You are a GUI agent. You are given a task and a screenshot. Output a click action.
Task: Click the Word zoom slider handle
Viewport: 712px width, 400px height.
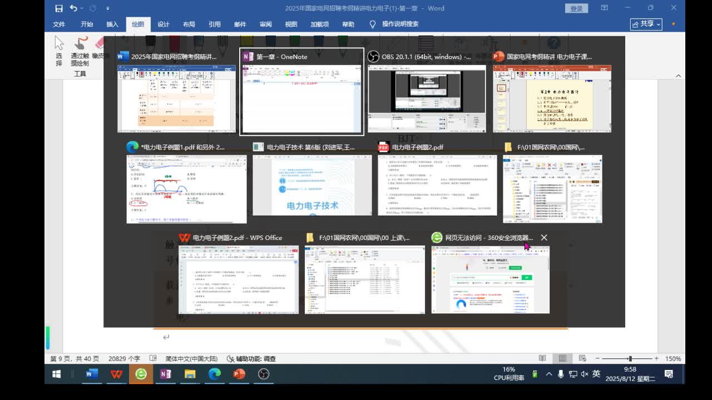point(630,358)
